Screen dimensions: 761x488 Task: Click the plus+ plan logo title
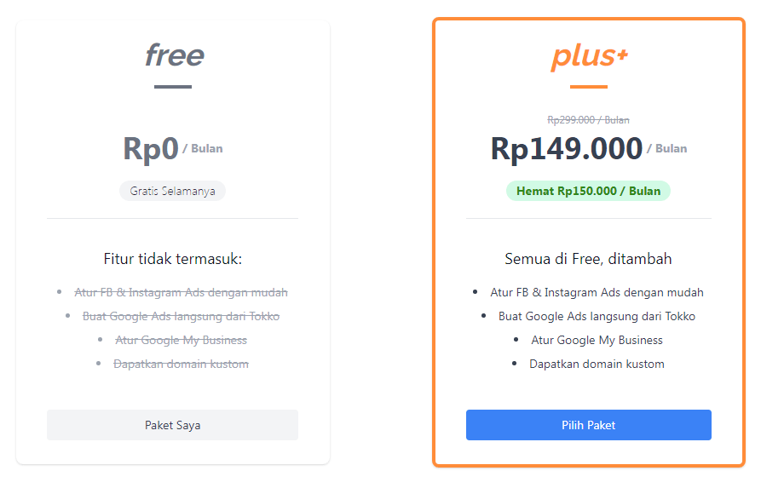(589, 56)
